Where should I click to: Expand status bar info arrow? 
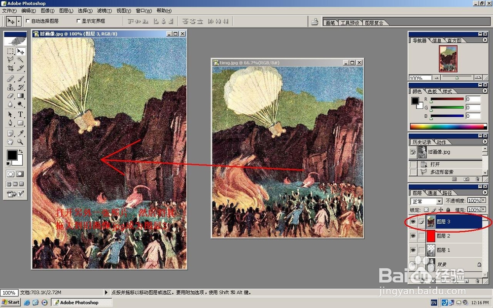106,292
